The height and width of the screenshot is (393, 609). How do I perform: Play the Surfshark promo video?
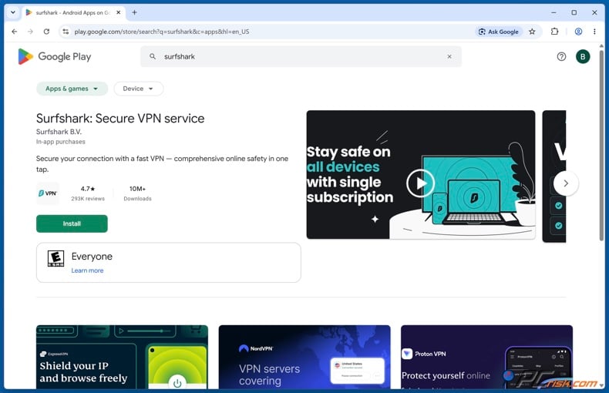click(x=420, y=183)
